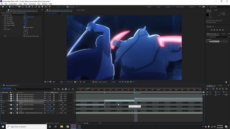Click the snapshot camera icon in viewer
Viewport: 230px width, 129px height.
click(75, 82)
